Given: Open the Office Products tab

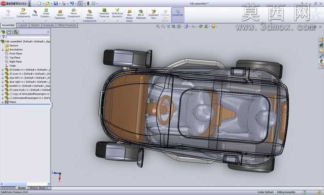Looking at the screenshot, I should coord(67,25).
